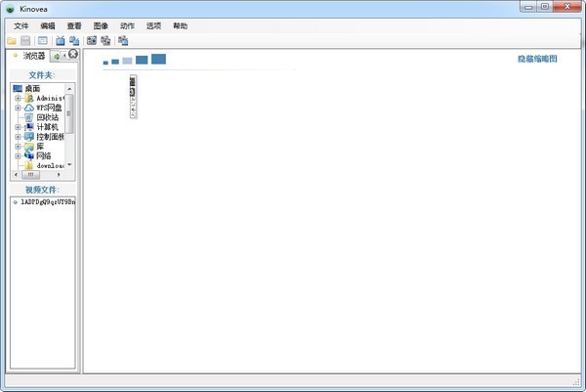The image size is (586, 392).
Task: Open the 图像 menu
Action: [x=101, y=25]
